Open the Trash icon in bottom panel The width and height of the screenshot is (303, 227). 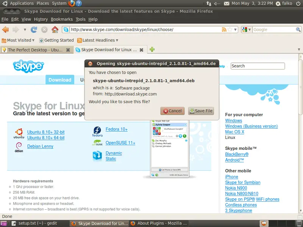pyautogui.click(x=298, y=223)
